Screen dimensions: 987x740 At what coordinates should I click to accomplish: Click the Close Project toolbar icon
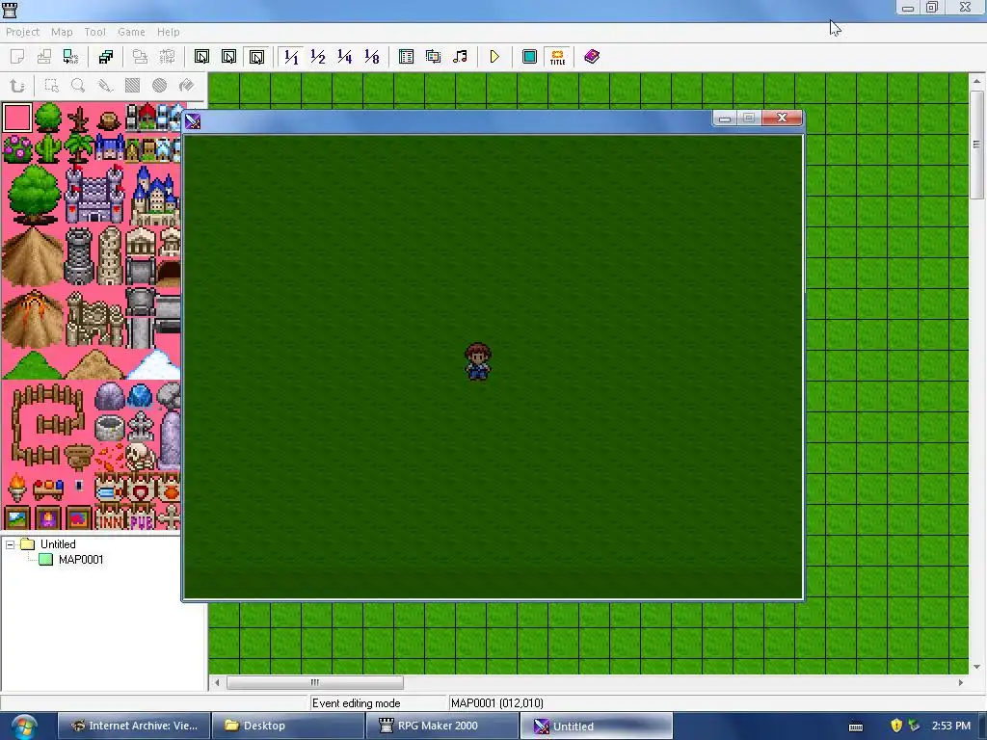(x=71, y=57)
